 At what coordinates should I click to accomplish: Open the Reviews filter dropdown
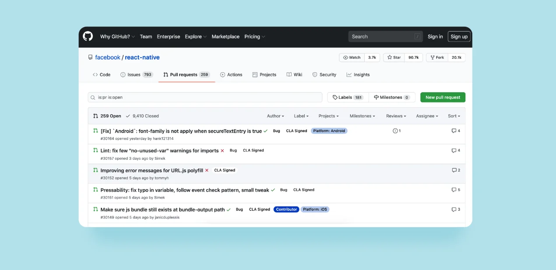click(396, 116)
